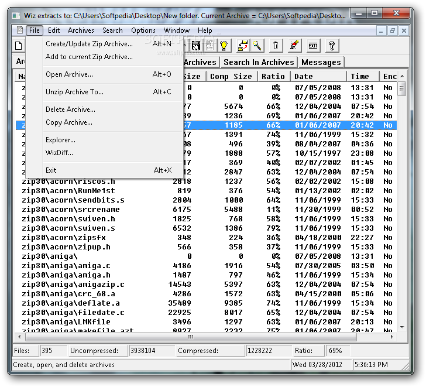The image size is (426, 387).
Task: Click the trash can delete icon
Action: (276, 46)
